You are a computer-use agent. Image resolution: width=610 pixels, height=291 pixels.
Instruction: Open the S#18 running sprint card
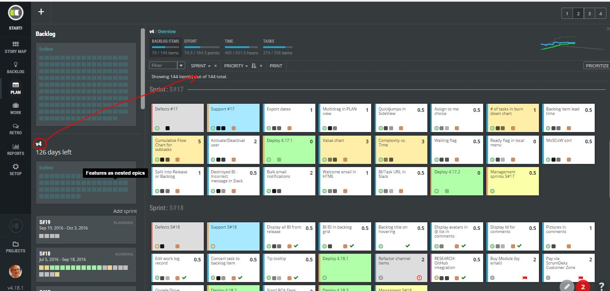click(86, 265)
